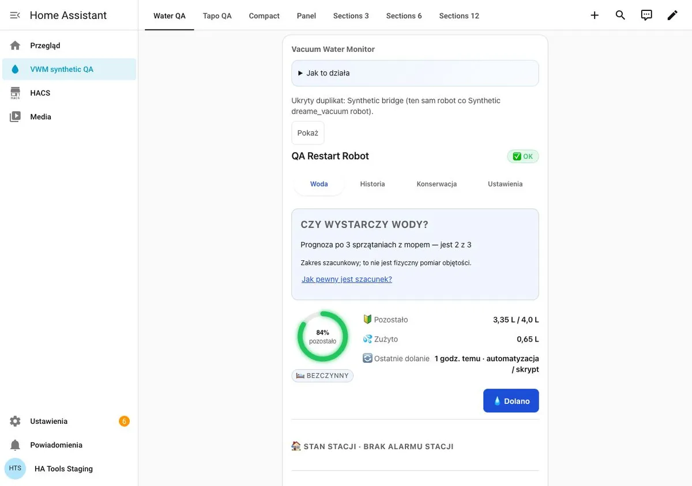This screenshot has height=486, width=692.
Task: Click the 'Vacuum Water Monitor' card title
Action: (333, 50)
